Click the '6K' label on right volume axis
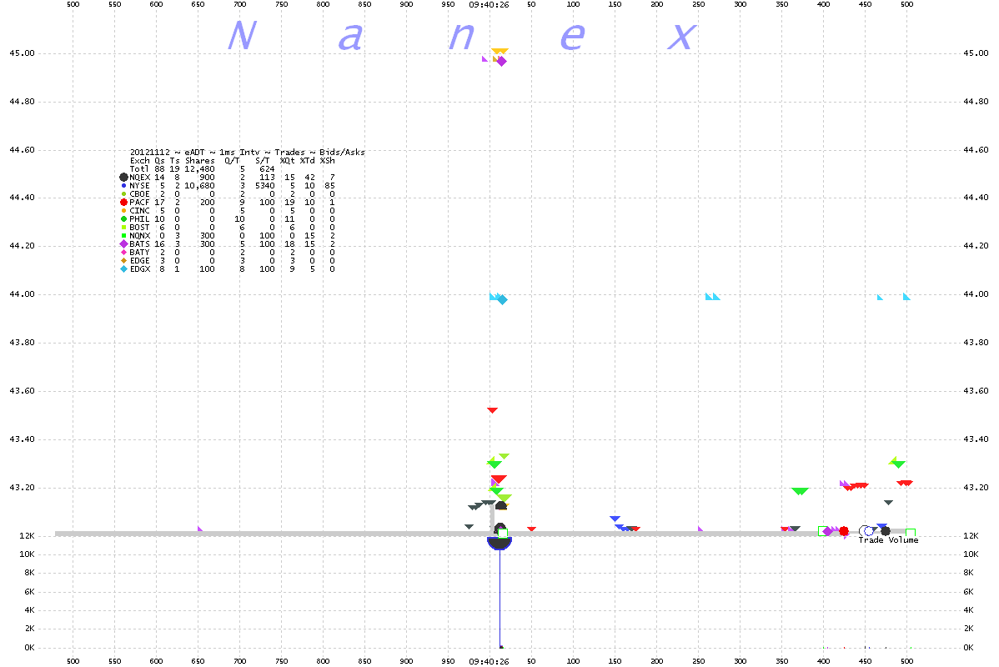This screenshot has height=667, width=999. (968, 592)
